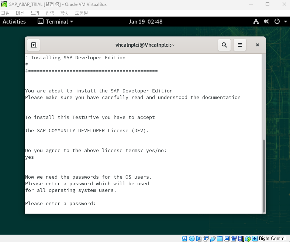Open the 장치 menu
Viewport: 290px width, 242px height.
[64, 13]
